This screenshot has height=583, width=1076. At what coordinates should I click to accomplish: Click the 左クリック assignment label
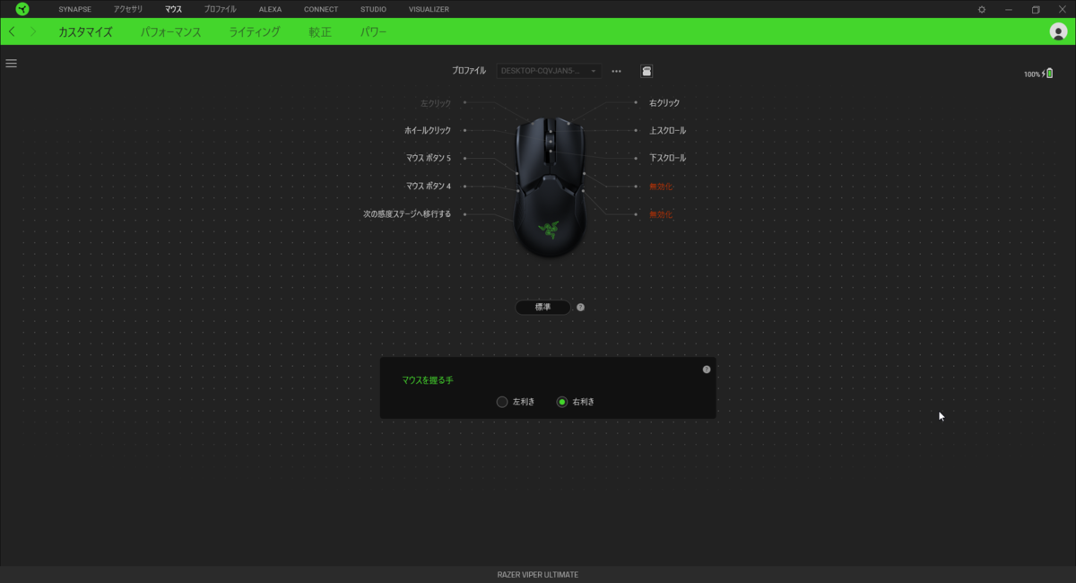point(436,103)
